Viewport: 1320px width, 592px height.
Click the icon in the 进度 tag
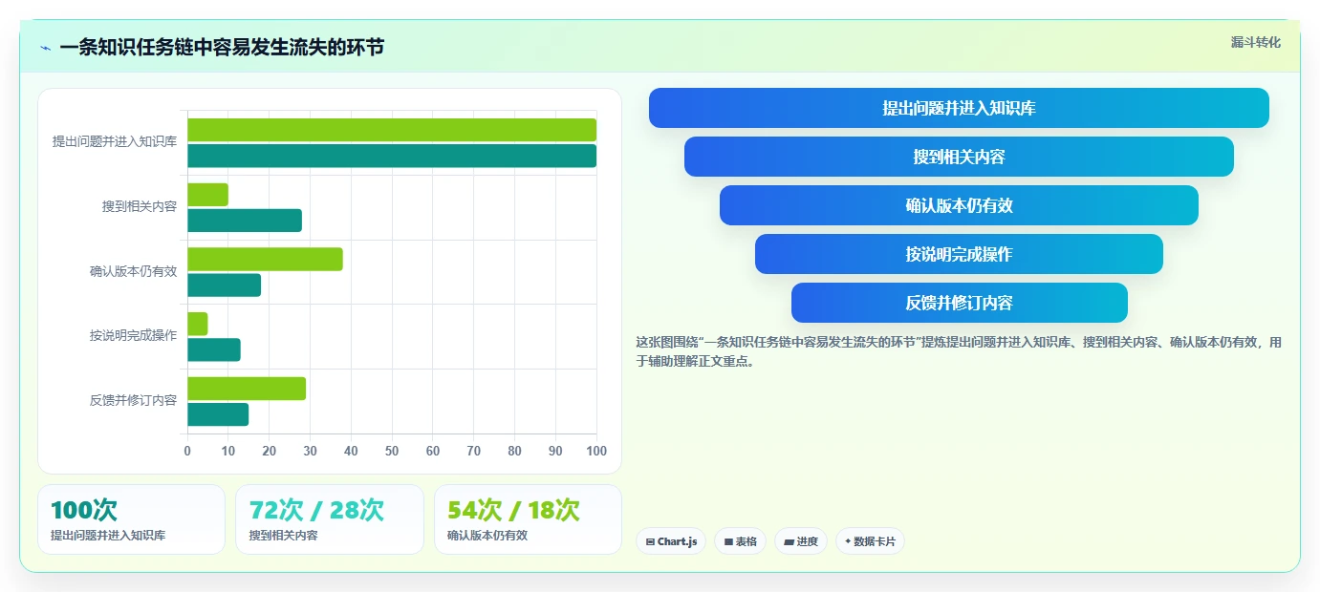(789, 541)
